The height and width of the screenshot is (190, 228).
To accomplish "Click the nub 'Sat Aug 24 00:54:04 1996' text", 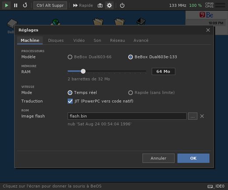I will pos(100,124).
